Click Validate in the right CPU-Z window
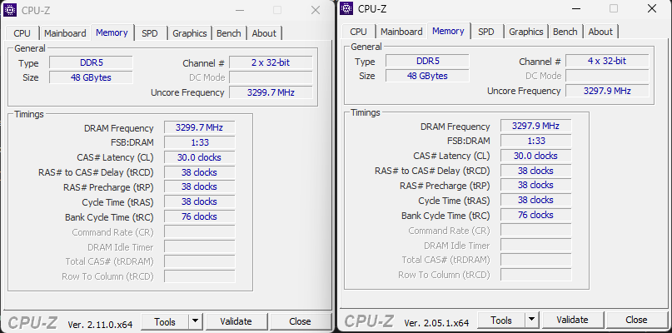The height and width of the screenshot is (333, 672). pos(572,321)
